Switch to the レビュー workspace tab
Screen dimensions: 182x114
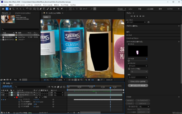(130, 9)
